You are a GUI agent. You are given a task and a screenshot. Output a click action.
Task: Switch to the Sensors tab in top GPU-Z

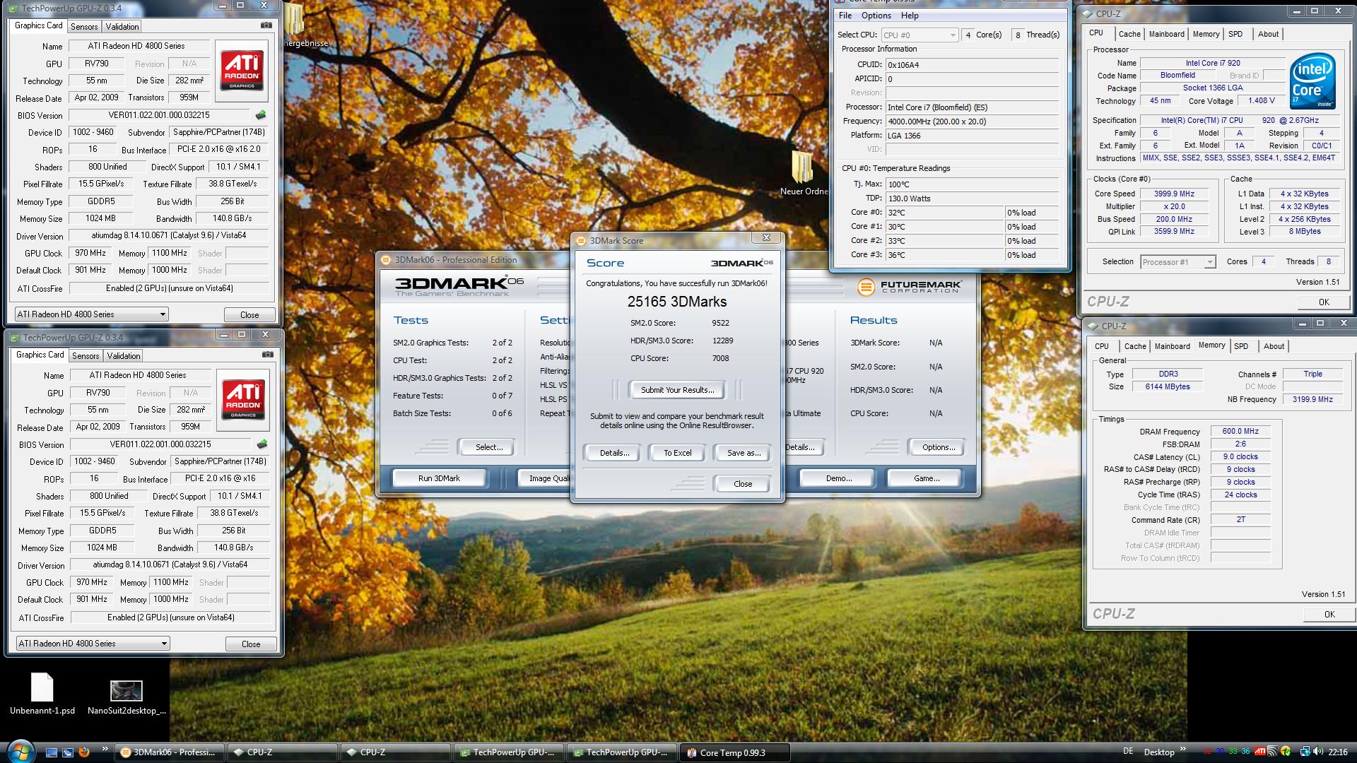(84, 27)
